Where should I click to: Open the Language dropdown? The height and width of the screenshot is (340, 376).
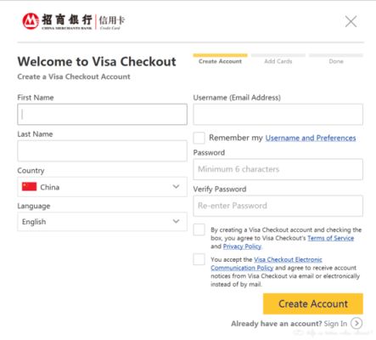(102, 222)
